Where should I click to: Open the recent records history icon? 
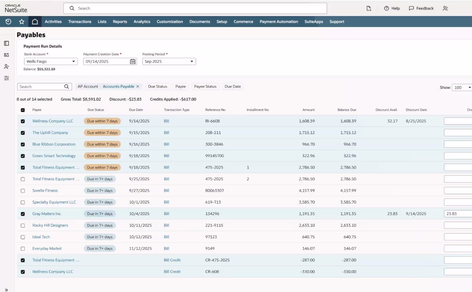8,21
